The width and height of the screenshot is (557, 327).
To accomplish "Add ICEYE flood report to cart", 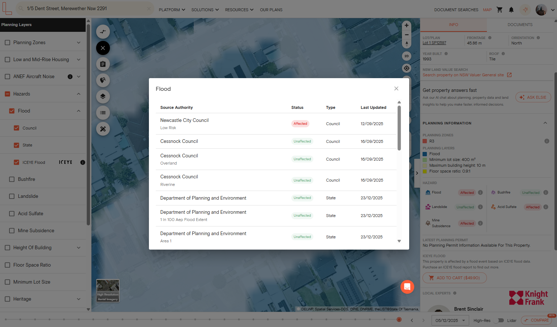I will coord(454,278).
